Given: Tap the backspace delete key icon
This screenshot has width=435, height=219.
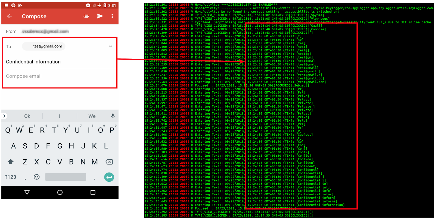Looking at the screenshot, I should point(109,162).
